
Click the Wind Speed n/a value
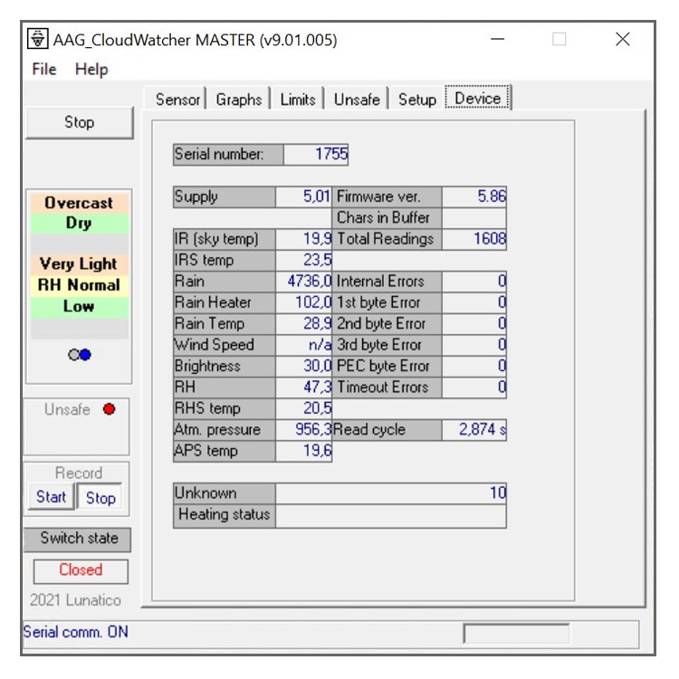pyautogui.click(x=303, y=345)
